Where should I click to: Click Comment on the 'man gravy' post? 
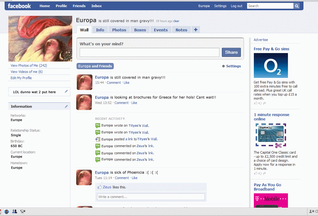114,83
